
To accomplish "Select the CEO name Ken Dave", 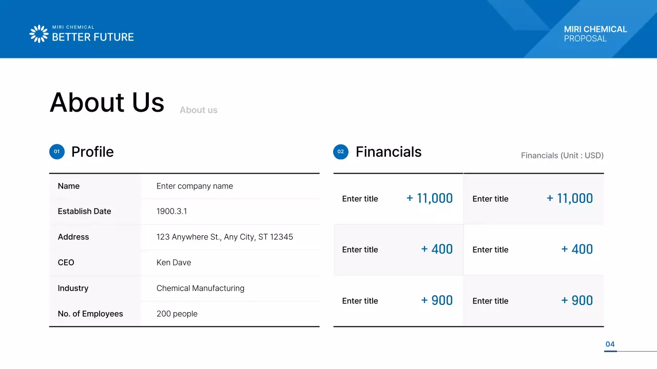I will click(x=173, y=262).
